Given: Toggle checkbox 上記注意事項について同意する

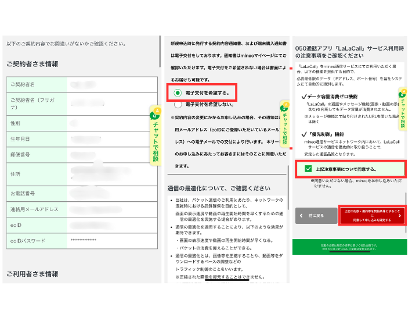Looking at the screenshot, I should [x=308, y=169].
